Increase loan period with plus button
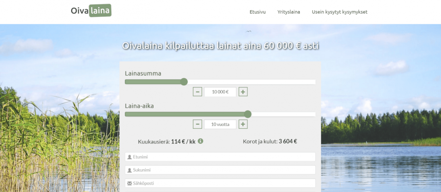The image size is (441, 192). pos(243,124)
